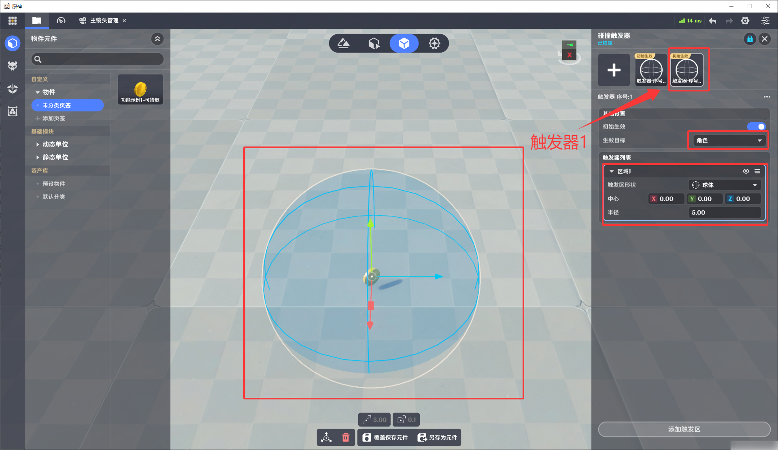Select the terrain editing mode icon

click(x=344, y=43)
